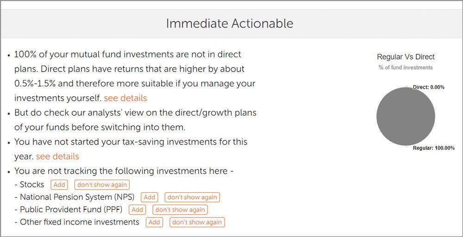This screenshot has height=237, width=463.
Task: Click the '% of fund investments' subtitle
Action: click(x=406, y=67)
